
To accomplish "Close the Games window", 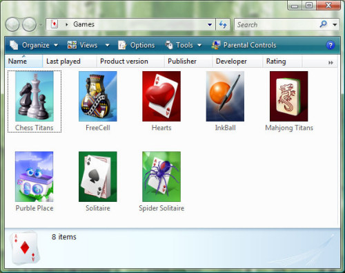I will pos(328,6).
